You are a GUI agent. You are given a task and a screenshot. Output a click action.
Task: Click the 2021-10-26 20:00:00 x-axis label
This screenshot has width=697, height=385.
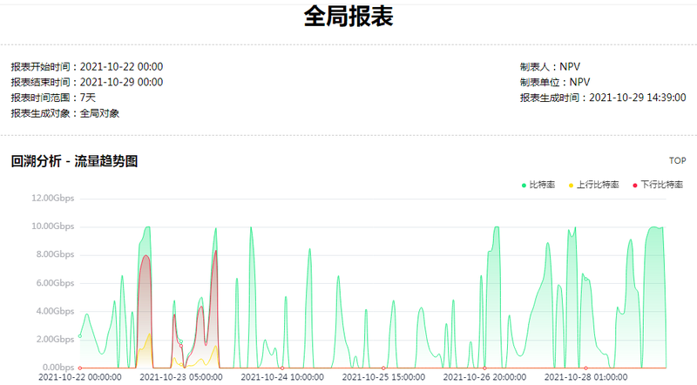point(484,378)
